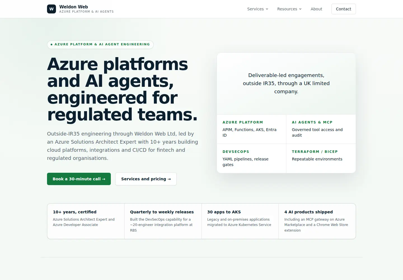Click "Governed tool access and audit" text

click(317, 132)
